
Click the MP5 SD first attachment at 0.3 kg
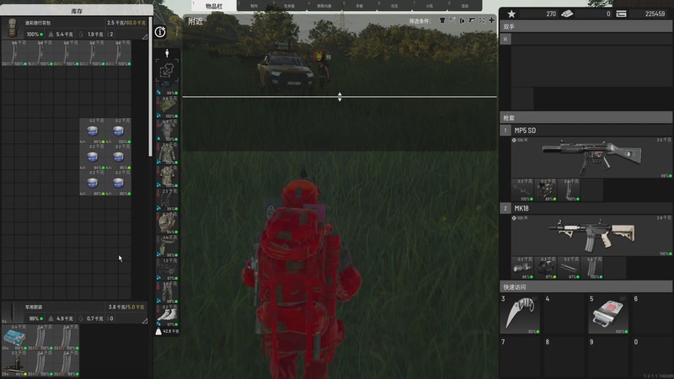(522, 190)
